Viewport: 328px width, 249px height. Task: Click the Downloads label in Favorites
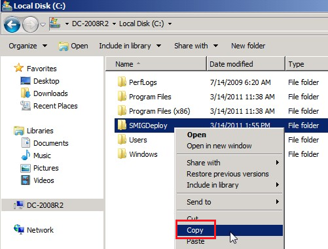point(50,93)
